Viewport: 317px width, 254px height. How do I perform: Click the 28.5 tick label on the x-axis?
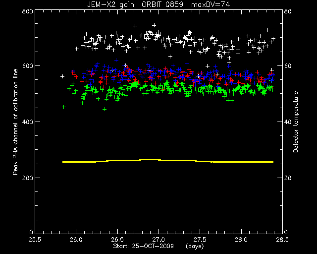click(x=282, y=240)
